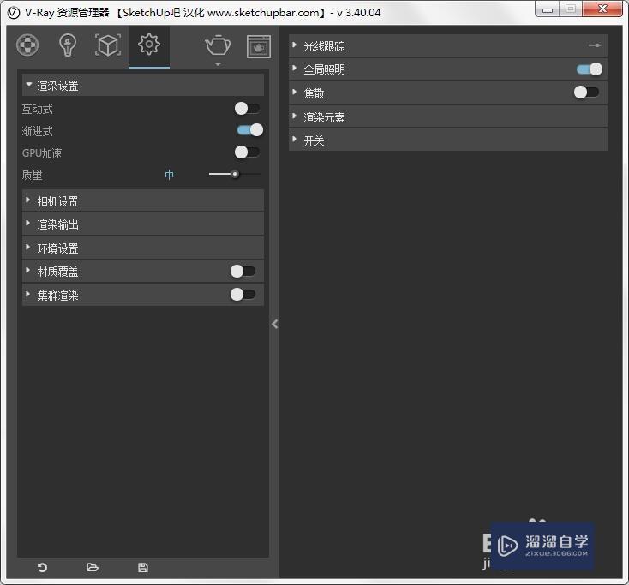The width and height of the screenshot is (629, 585).
Task: Enable the 焦散 caustics switch
Action: pyautogui.click(x=586, y=93)
